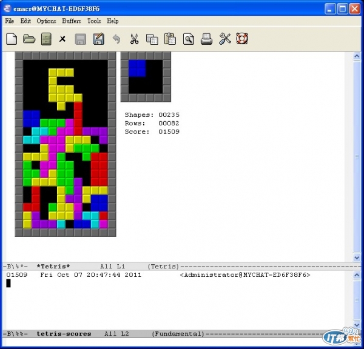Click <Administrator@MYCHAT-ED6F38F6> text
The image size is (364, 349).
coord(245,275)
